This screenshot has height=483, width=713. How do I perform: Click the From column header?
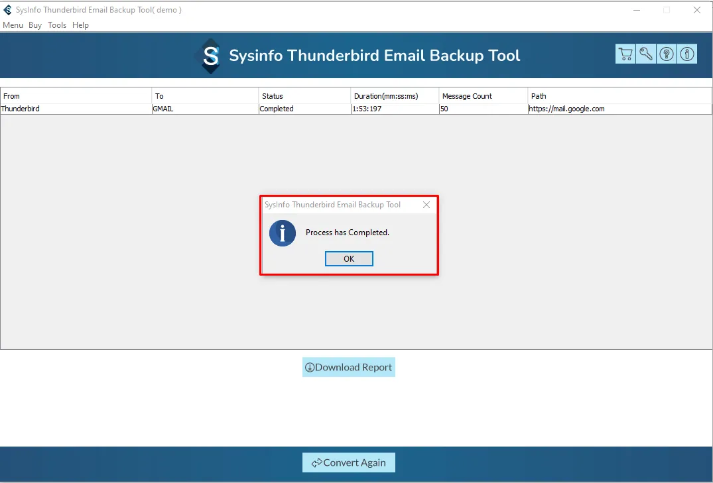(x=76, y=96)
